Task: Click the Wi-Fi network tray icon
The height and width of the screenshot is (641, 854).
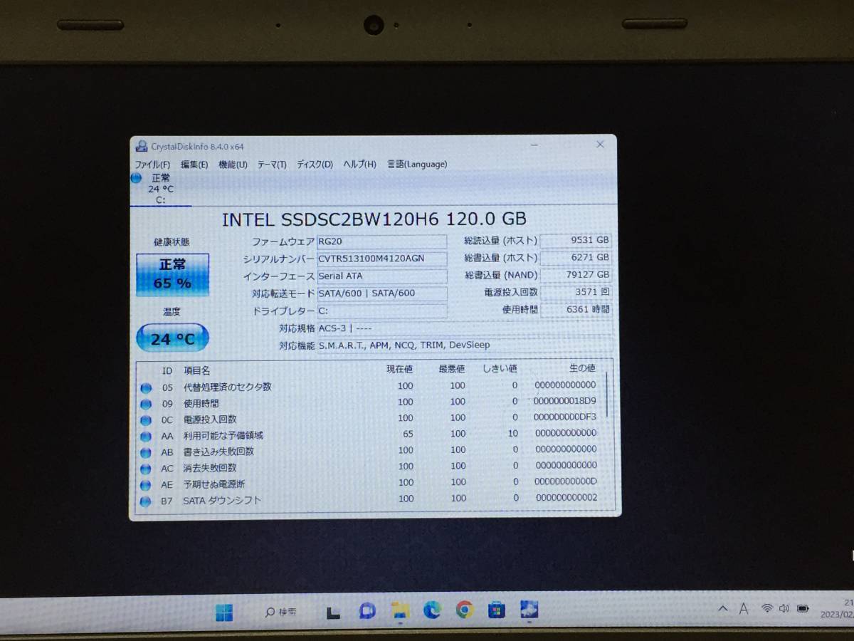Action: point(767,608)
